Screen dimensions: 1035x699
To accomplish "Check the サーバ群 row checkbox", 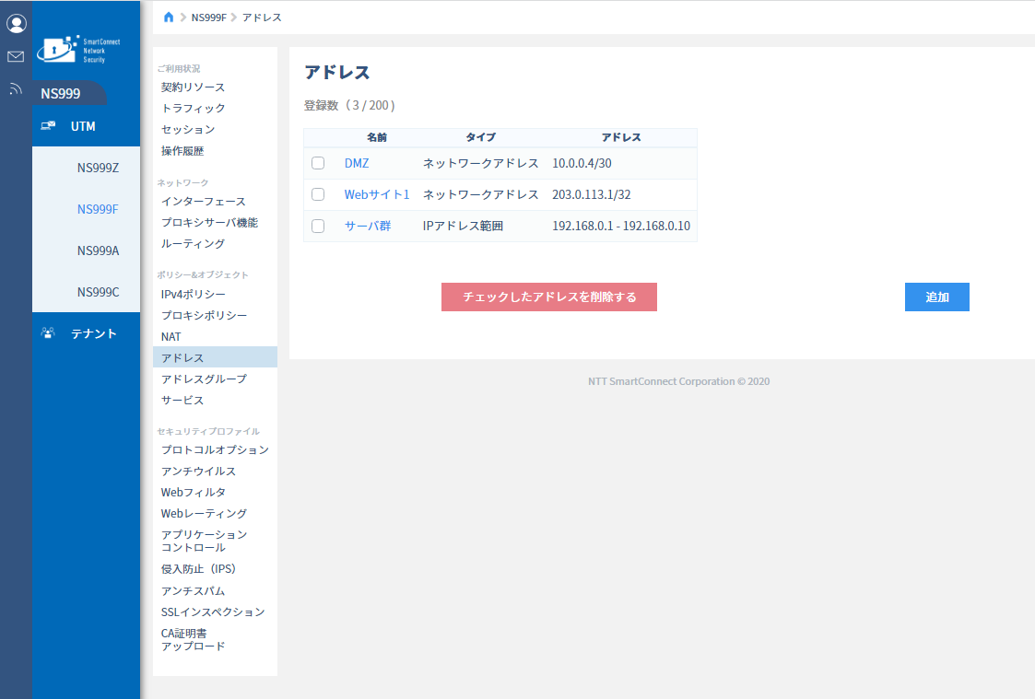I will point(318,226).
